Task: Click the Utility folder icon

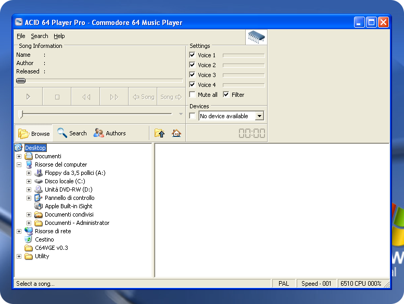Action: pyautogui.click(x=29, y=256)
